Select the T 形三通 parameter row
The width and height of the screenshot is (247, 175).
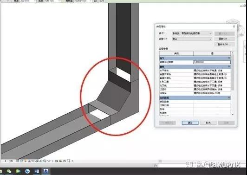click(x=195, y=82)
